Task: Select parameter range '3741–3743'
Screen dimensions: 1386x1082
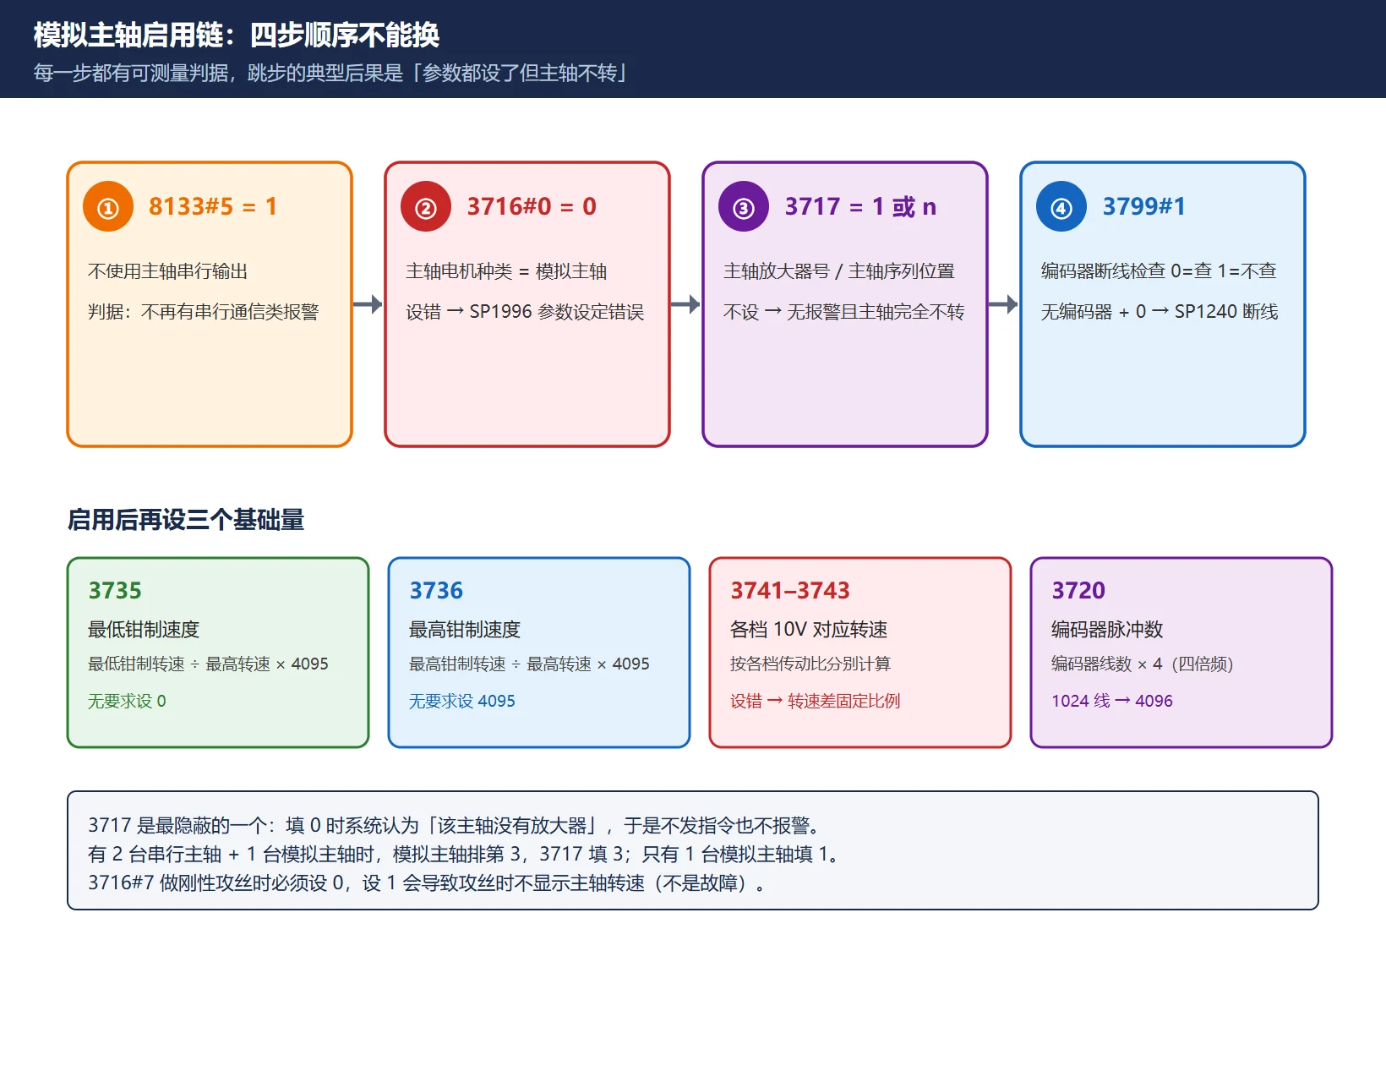Action: click(790, 590)
